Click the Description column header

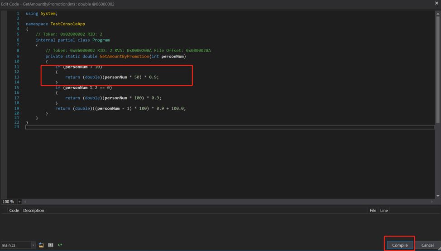[x=34, y=210]
